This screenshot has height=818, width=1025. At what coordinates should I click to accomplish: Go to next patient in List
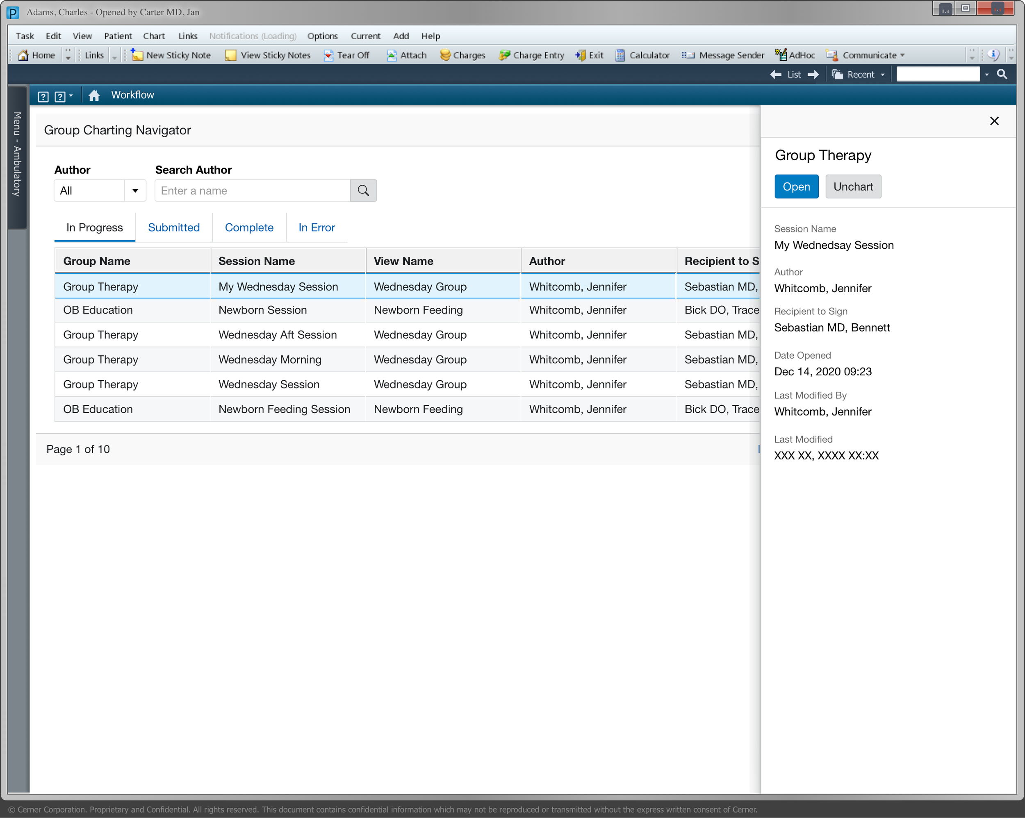813,75
